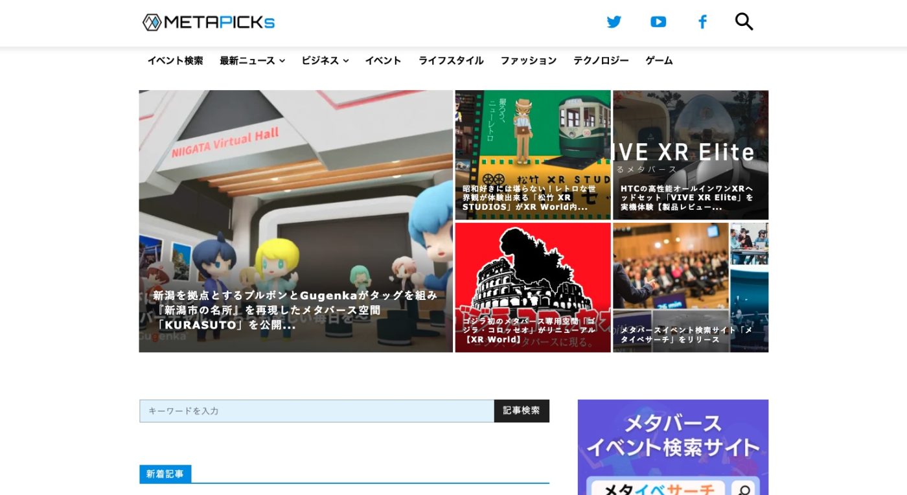Image resolution: width=907 pixels, height=495 pixels.
Task: Expand the ビジネス dropdown arrow
Action: [346, 61]
